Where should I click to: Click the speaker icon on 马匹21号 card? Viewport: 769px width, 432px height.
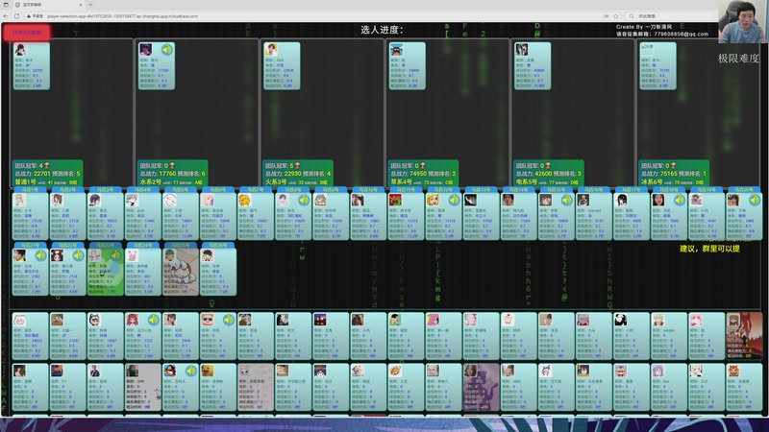click(x=40, y=255)
